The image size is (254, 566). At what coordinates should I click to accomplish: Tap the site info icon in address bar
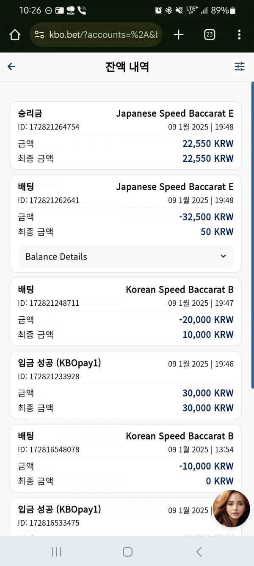[39, 35]
